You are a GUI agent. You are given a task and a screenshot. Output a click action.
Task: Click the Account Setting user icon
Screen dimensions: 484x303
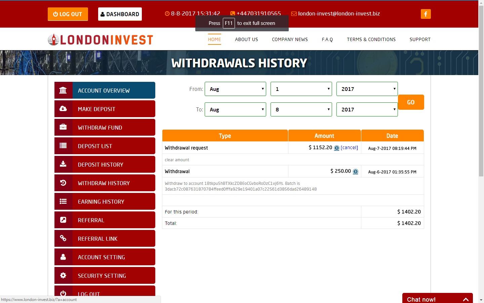[63, 257]
